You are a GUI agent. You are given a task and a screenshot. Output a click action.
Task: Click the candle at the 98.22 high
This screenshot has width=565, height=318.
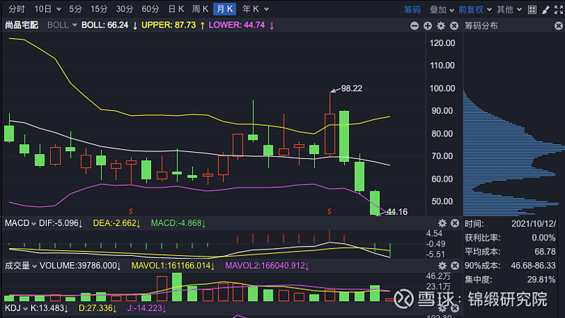coord(330,133)
